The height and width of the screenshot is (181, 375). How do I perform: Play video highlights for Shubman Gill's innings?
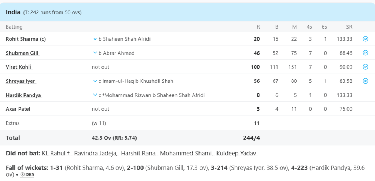pos(365,53)
